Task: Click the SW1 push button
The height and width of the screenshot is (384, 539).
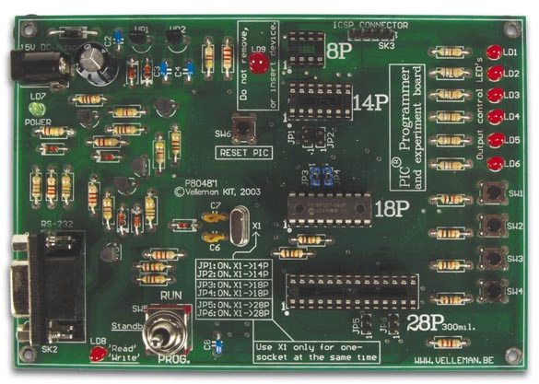Action: 494,192
